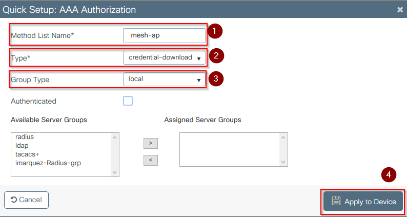Click the Assigned Server Groups list box
This screenshot has width=407, height=217.
point(230,149)
